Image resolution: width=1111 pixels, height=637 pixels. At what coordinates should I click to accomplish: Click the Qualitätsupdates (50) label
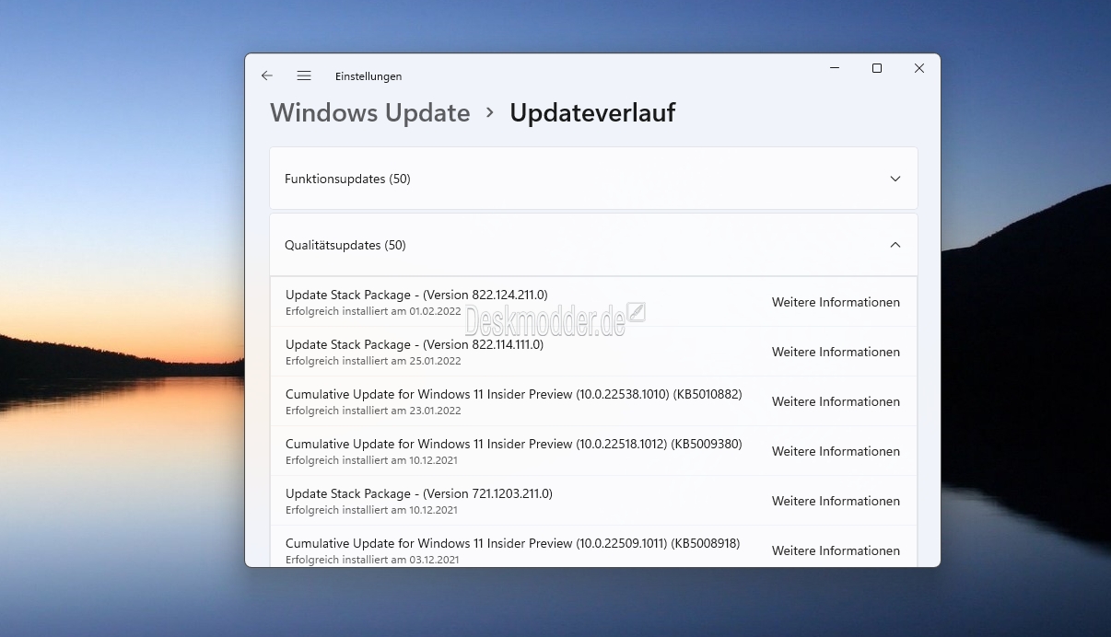(345, 245)
